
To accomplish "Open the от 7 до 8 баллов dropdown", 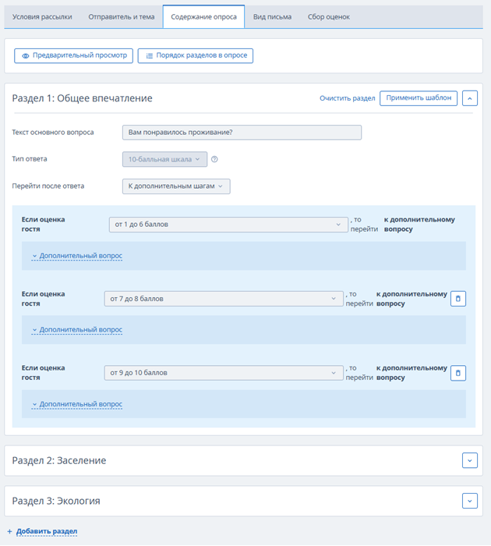I will [x=224, y=299].
